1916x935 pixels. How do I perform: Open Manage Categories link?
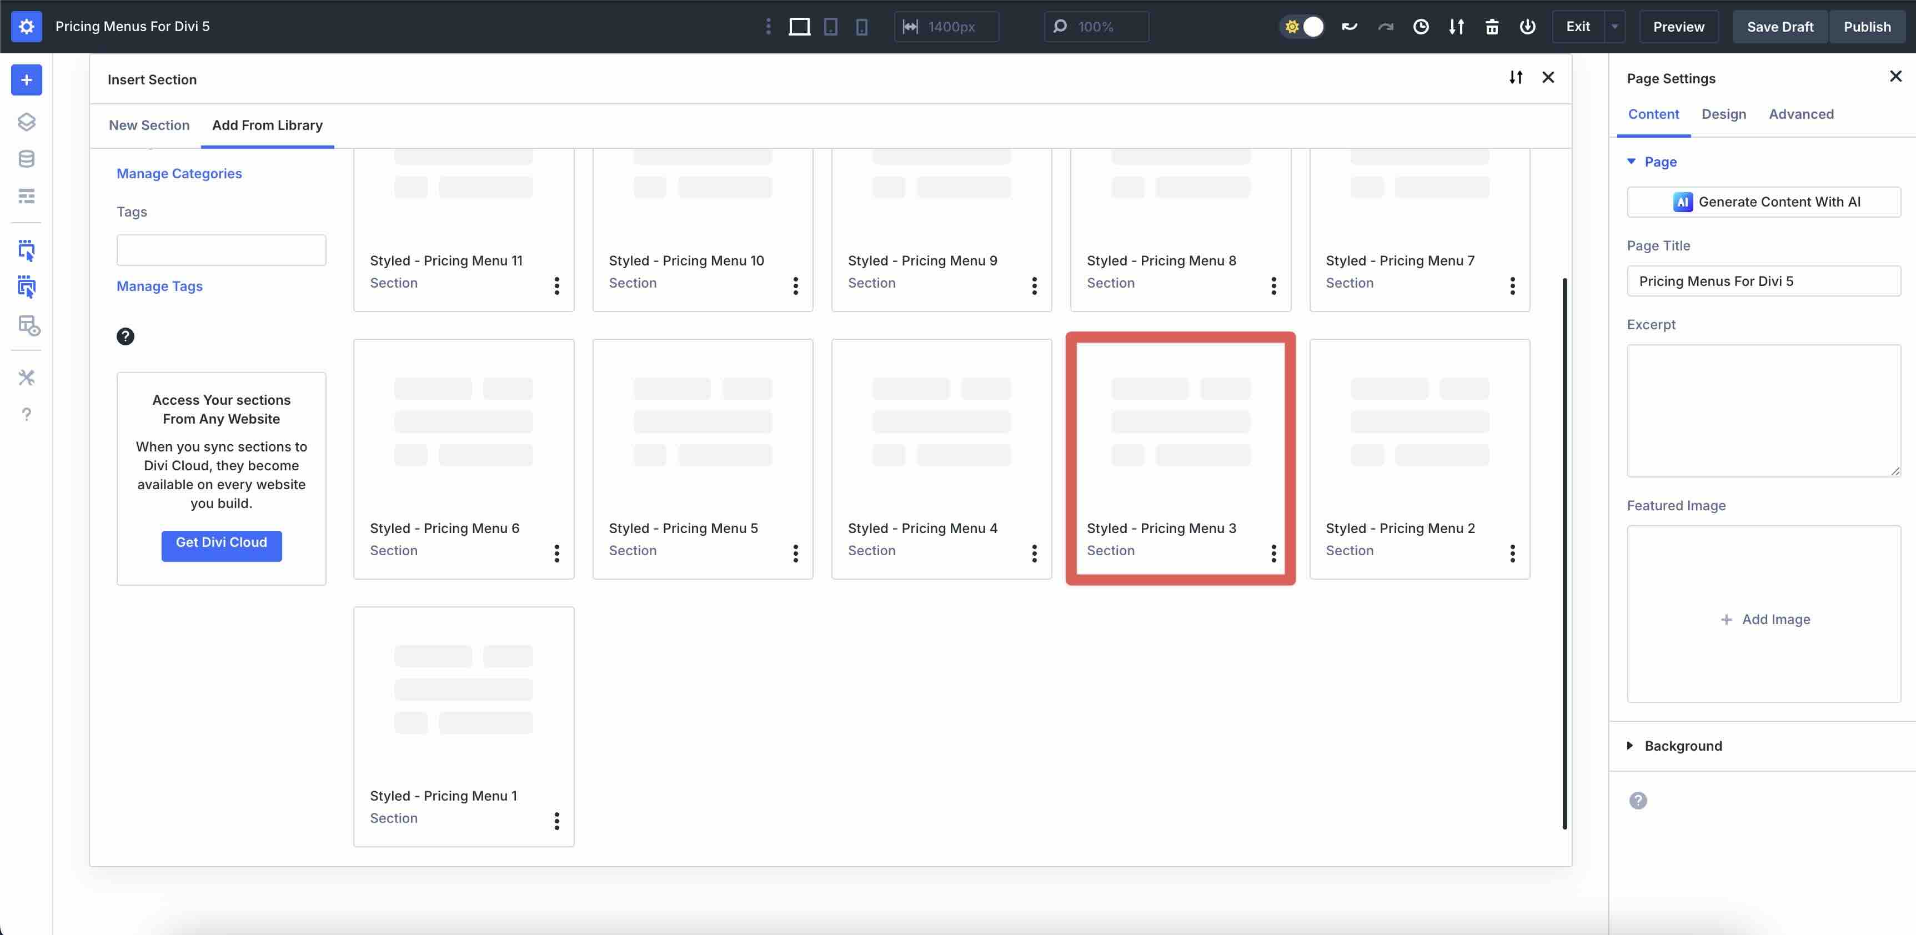pyautogui.click(x=178, y=173)
